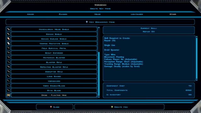Select Verpine Prototype Shield in list
201x113 pixels.
[54, 43]
